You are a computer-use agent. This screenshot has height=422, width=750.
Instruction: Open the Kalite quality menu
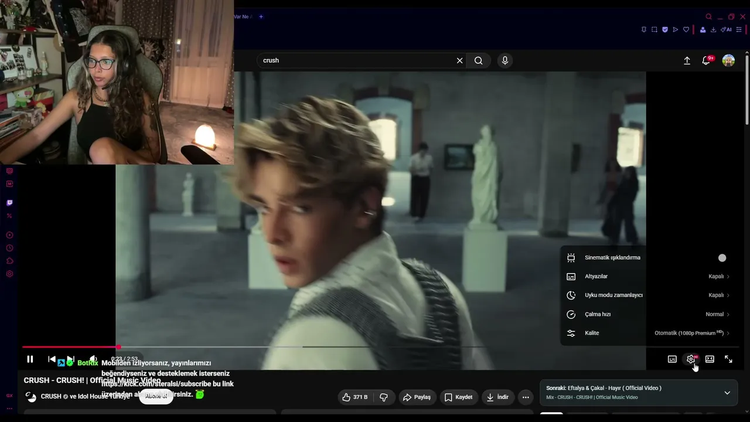coord(648,333)
